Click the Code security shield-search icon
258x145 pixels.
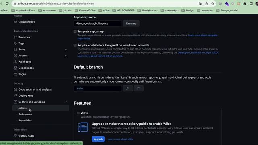point(15,89)
